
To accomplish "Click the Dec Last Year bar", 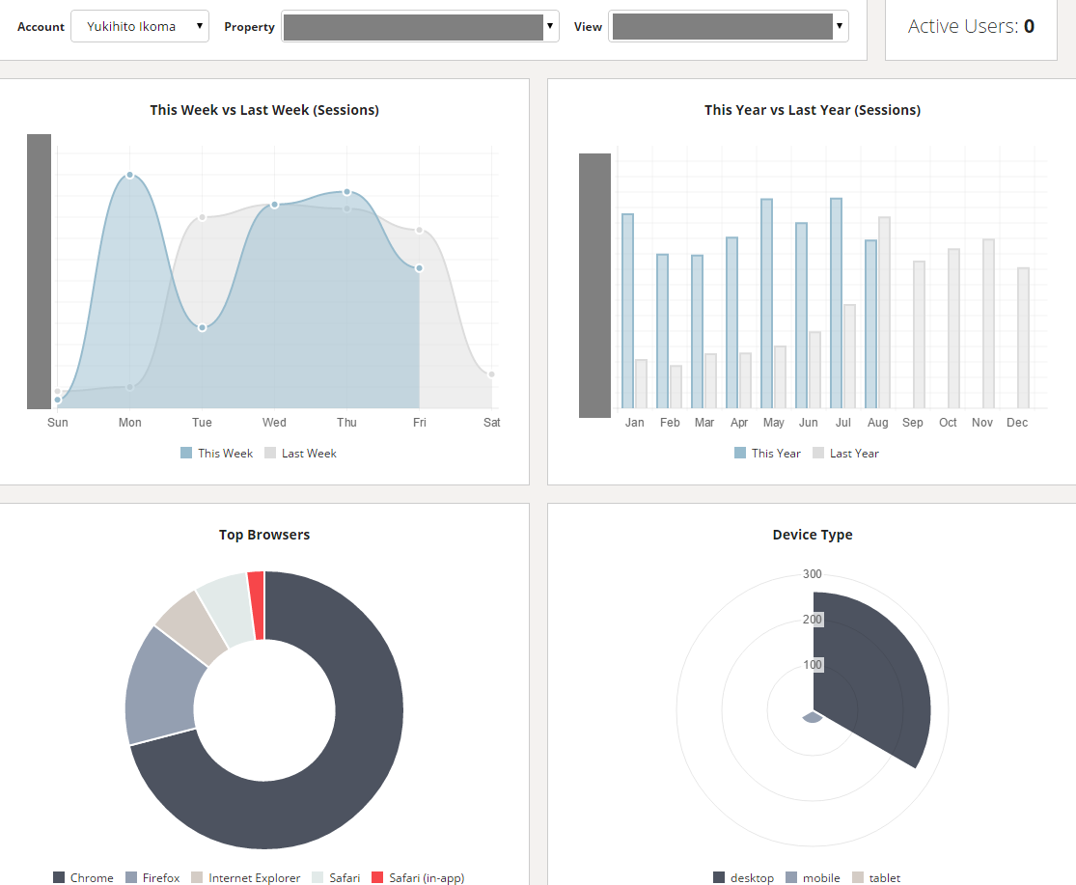I will tap(1023, 338).
